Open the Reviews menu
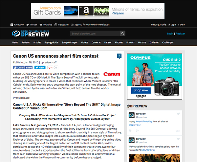197x162 pixels. [26, 42]
